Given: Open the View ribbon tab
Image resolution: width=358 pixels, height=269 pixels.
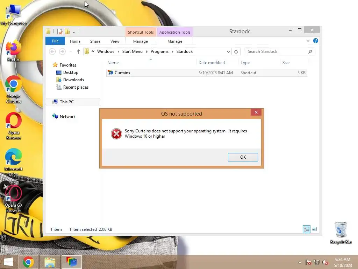Looking at the screenshot, I should coord(115,41).
